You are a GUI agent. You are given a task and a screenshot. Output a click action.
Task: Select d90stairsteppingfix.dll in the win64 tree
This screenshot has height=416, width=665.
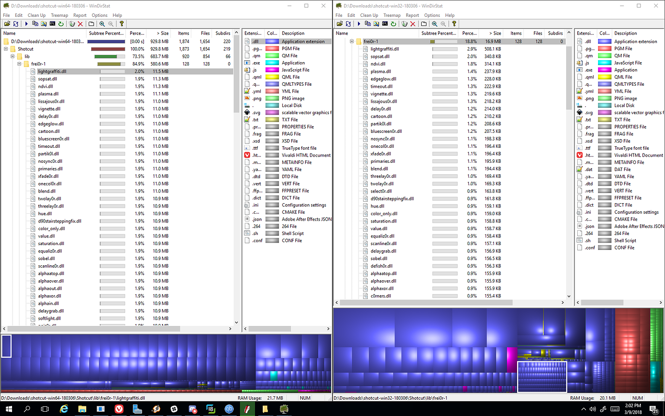[x=60, y=221]
